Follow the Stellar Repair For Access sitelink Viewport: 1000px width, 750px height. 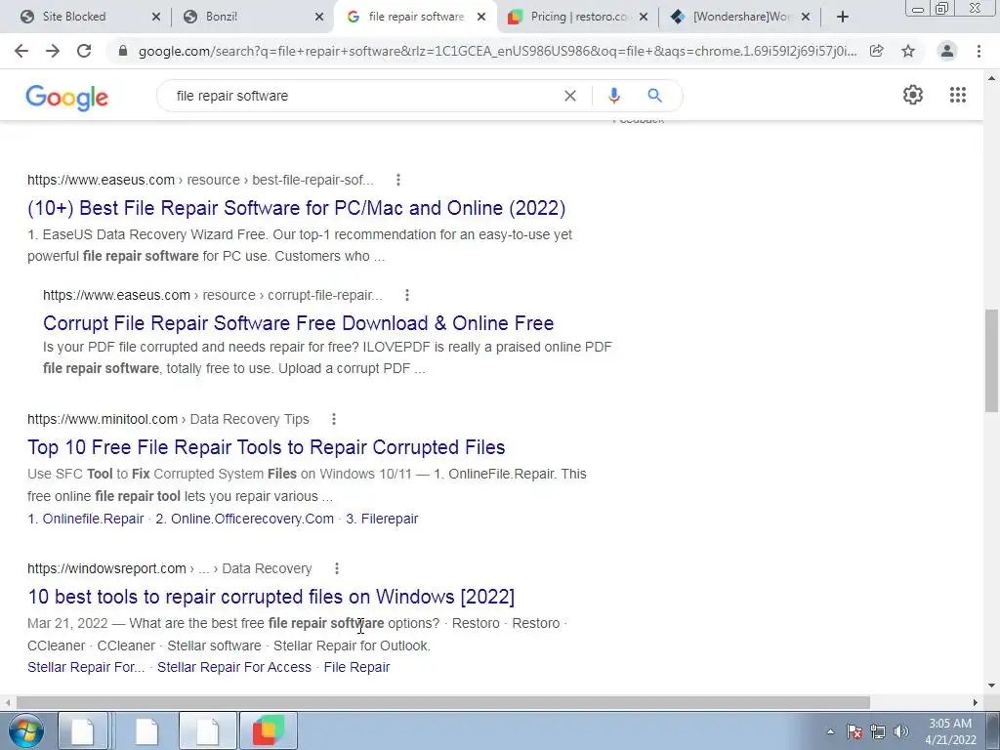click(x=234, y=667)
